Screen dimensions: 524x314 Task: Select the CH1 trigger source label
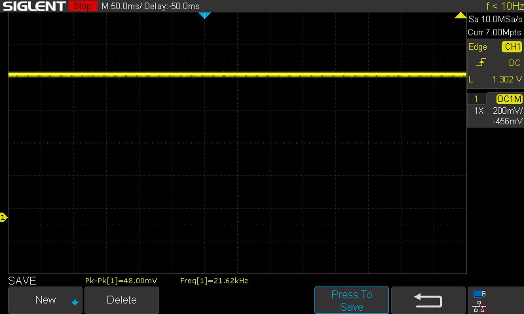tap(512, 46)
